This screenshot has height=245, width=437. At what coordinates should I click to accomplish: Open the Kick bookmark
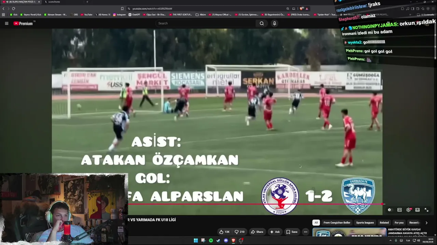click(14, 15)
